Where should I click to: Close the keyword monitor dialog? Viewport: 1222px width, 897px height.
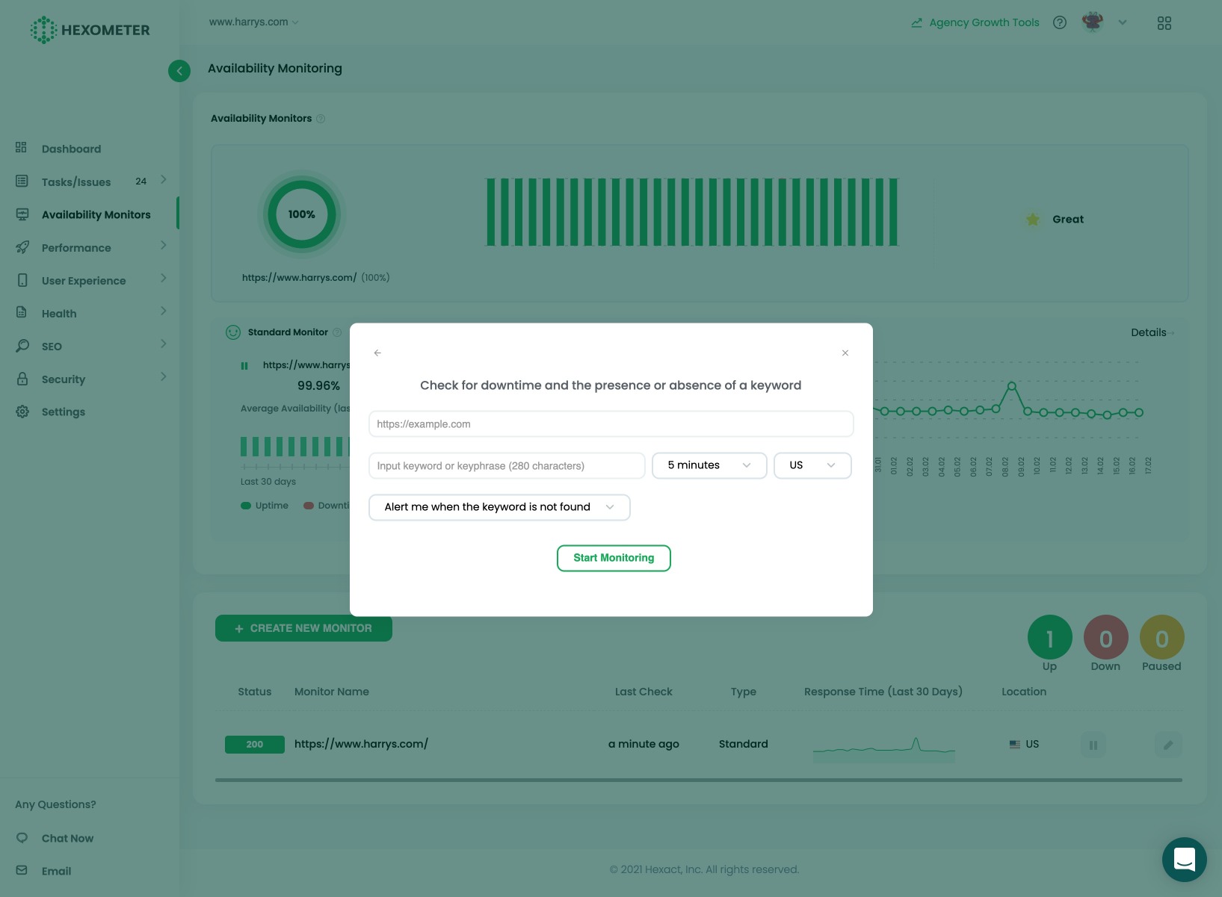(x=845, y=353)
